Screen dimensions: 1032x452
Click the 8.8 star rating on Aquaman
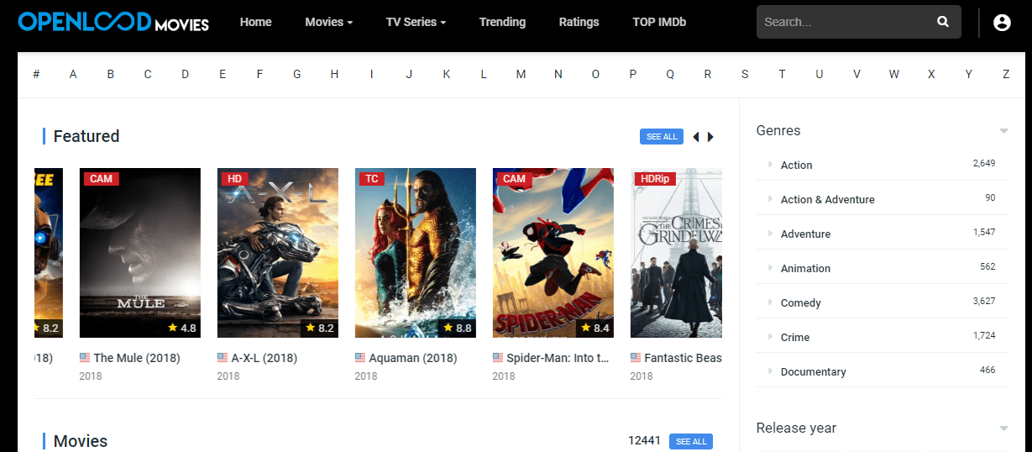[458, 328]
